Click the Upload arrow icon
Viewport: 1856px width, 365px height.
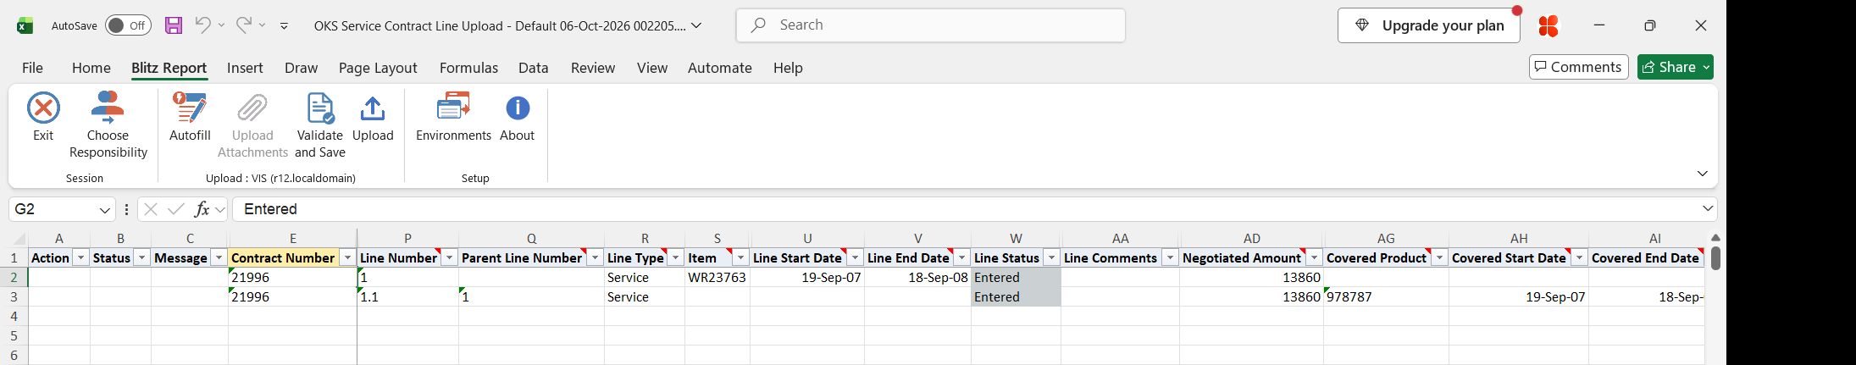373,108
